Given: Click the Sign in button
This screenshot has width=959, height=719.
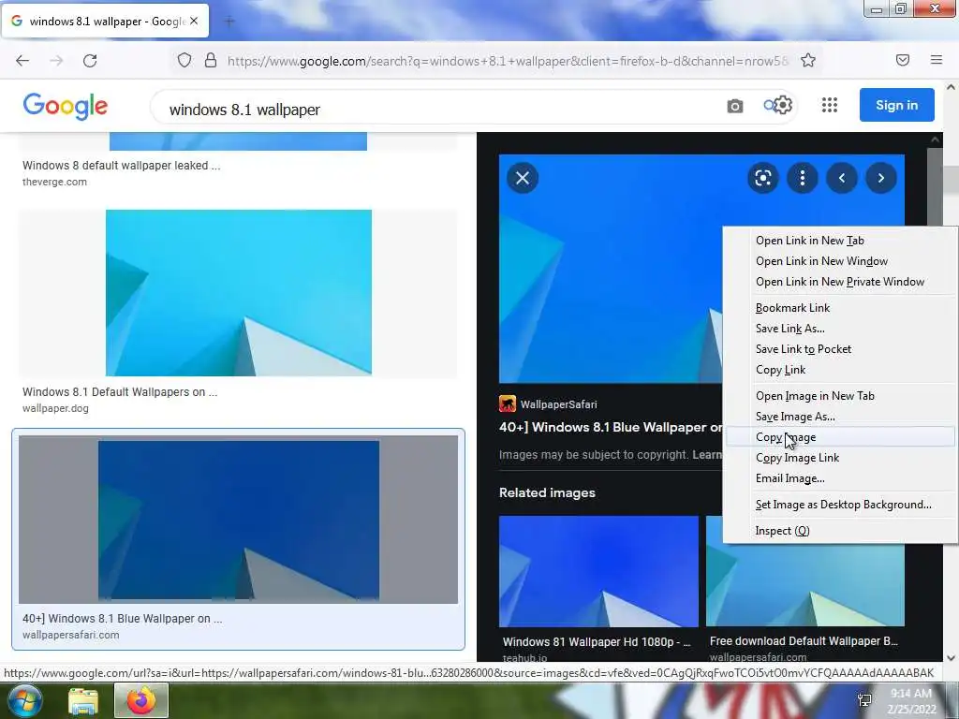Looking at the screenshot, I should pos(896,105).
